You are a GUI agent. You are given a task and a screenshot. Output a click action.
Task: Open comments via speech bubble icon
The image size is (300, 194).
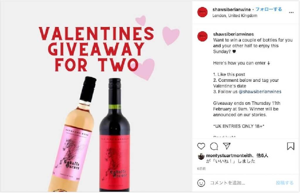[214, 146]
